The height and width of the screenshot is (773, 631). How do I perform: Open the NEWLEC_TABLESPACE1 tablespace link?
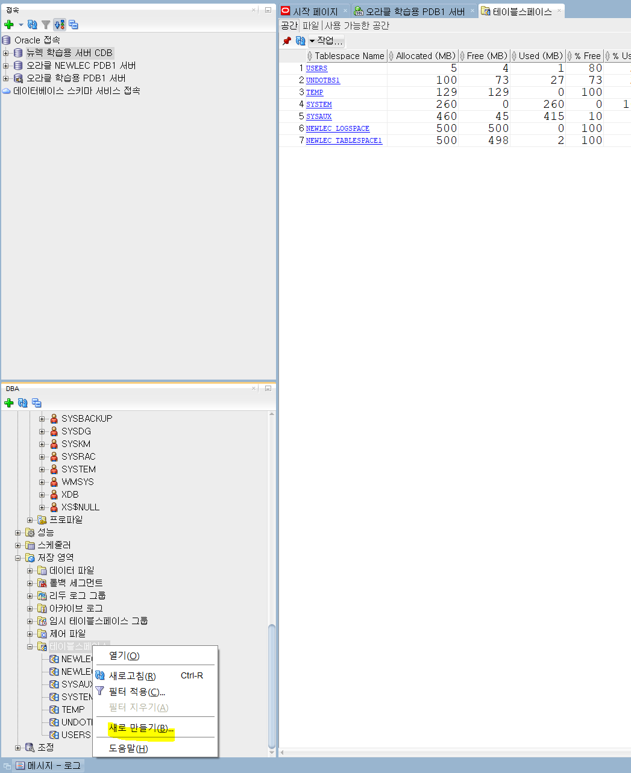(x=344, y=140)
